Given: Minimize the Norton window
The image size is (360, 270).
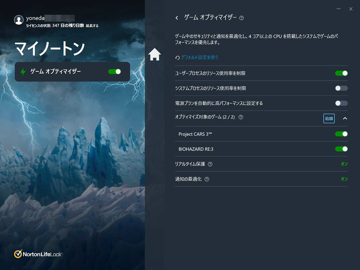Looking at the screenshot, I should [x=339, y=9].
